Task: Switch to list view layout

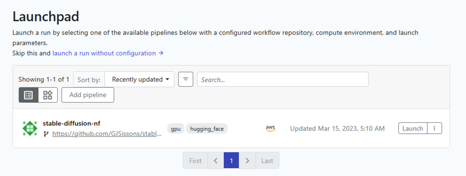Action: [28, 95]
